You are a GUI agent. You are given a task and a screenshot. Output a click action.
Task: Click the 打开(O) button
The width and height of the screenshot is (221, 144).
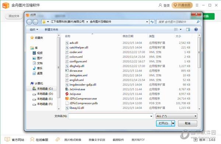tap(164, 123)
